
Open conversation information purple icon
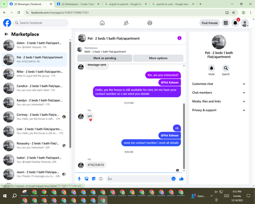tap(180, 38)
